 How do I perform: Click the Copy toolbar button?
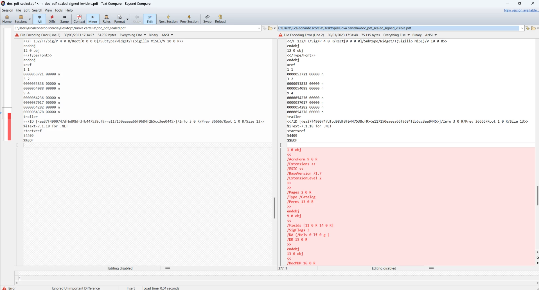click(137, 19)
